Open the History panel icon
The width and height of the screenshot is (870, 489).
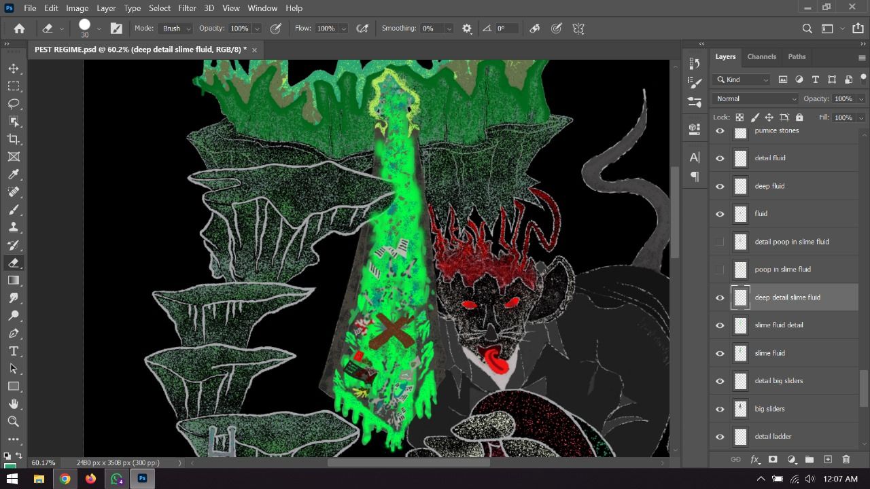695,63
